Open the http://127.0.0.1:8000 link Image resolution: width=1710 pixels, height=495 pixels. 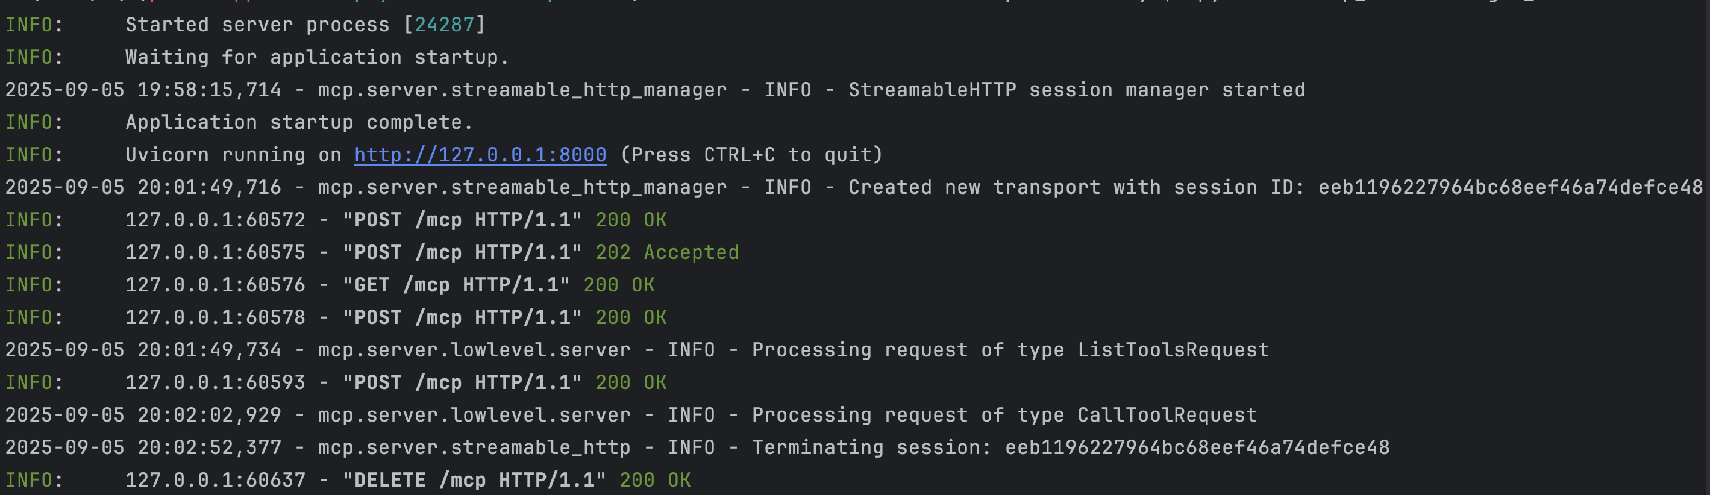tap(480, 155)
